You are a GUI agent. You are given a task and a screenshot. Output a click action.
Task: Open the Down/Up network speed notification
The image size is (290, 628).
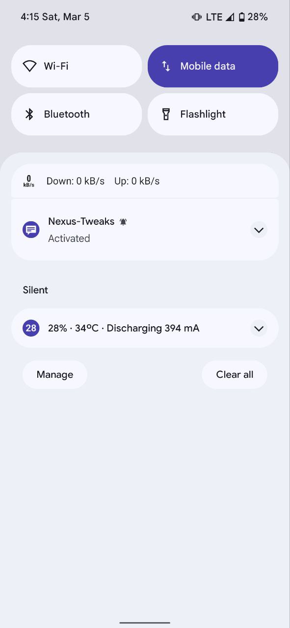145,181
